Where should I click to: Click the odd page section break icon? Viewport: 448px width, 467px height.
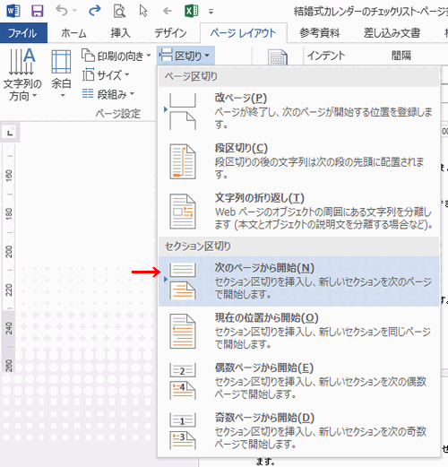[x=183, y=431]
